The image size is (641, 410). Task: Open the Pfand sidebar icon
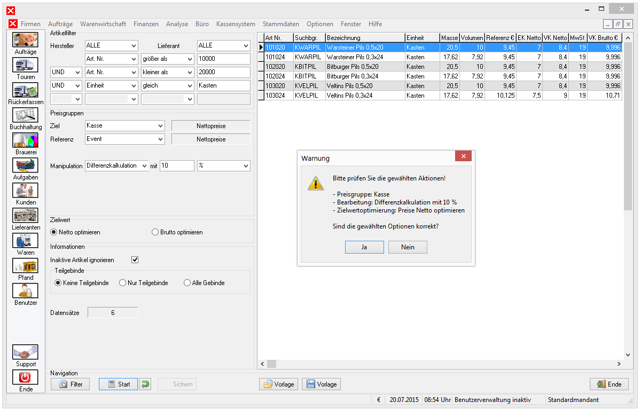tap(25, 266)
